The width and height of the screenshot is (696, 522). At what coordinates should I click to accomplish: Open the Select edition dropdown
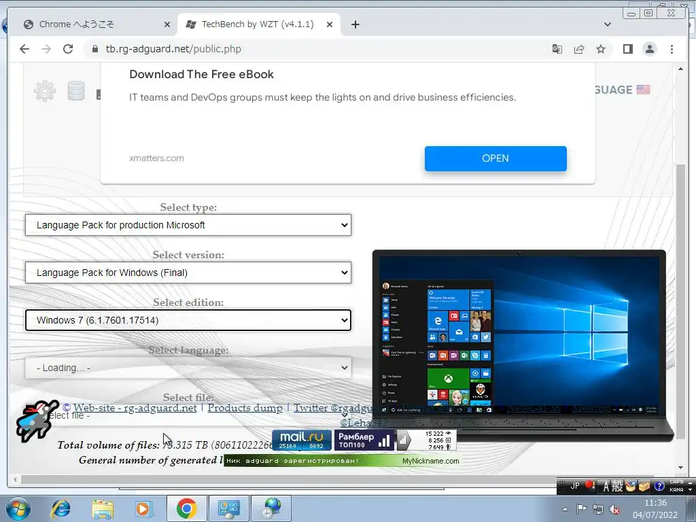(x=188, y=320)
